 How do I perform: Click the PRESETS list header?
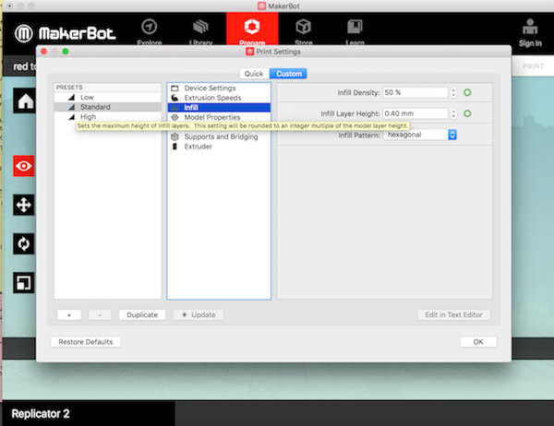(x=107, y=88)
